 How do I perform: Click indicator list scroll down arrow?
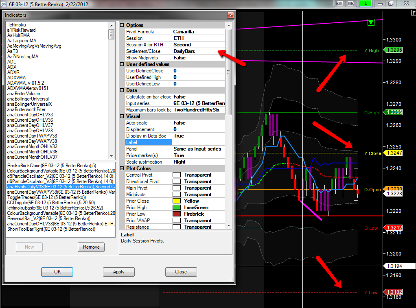coord(112,156)
